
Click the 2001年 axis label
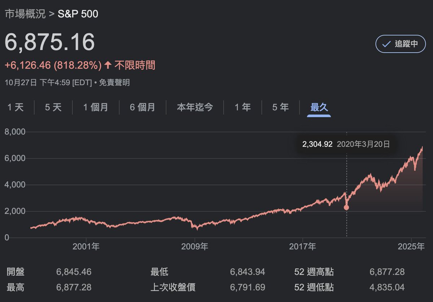click(86, 247)
